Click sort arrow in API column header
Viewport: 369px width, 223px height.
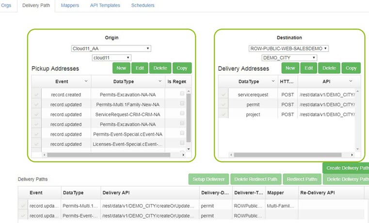coord(351,81)
